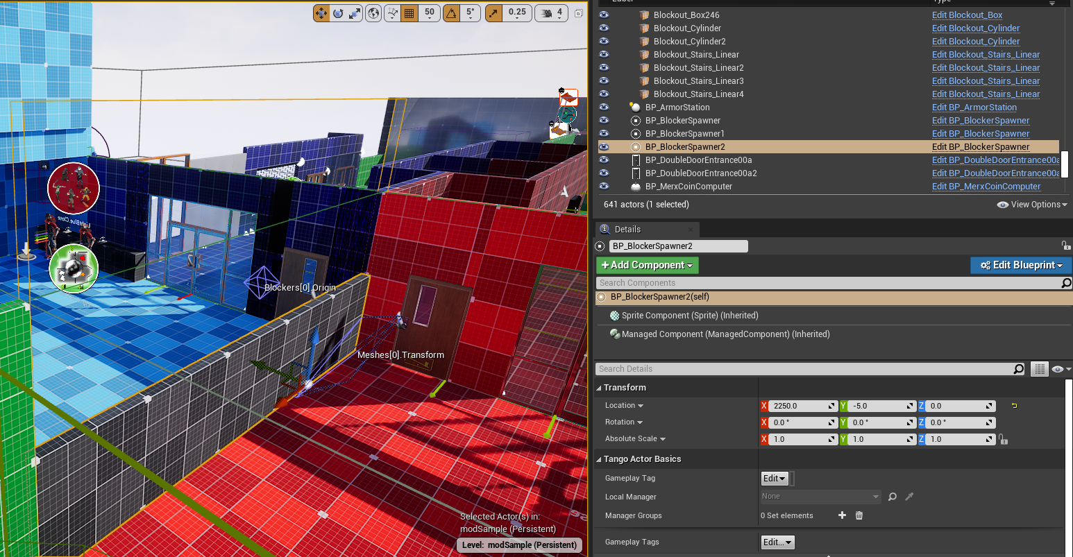
Task: Select BP_BlockerSpawner2(self) component
Action: pos(834,297)
